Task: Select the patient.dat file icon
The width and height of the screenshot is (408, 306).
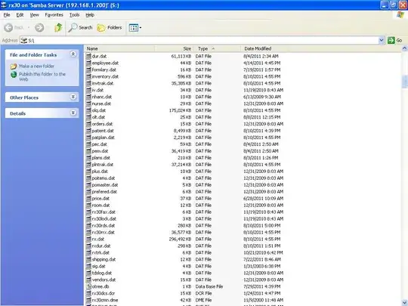Action: [88, 131]
